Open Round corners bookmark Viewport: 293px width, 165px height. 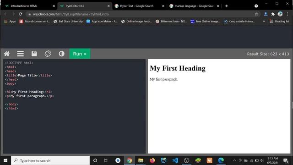point(35,22)
